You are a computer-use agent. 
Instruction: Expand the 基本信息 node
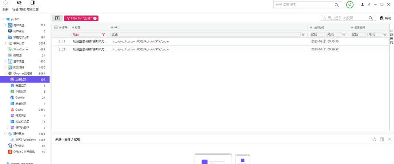[x=5, y=61]
